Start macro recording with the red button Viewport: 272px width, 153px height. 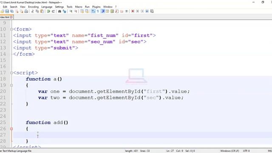133,11
